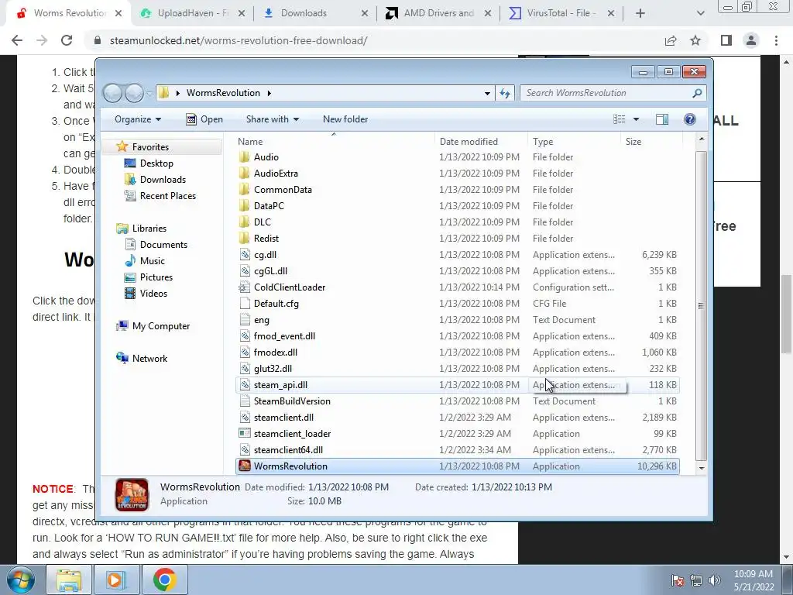
Task: Launch media player from the taskbar
Action: pos(116,580)
